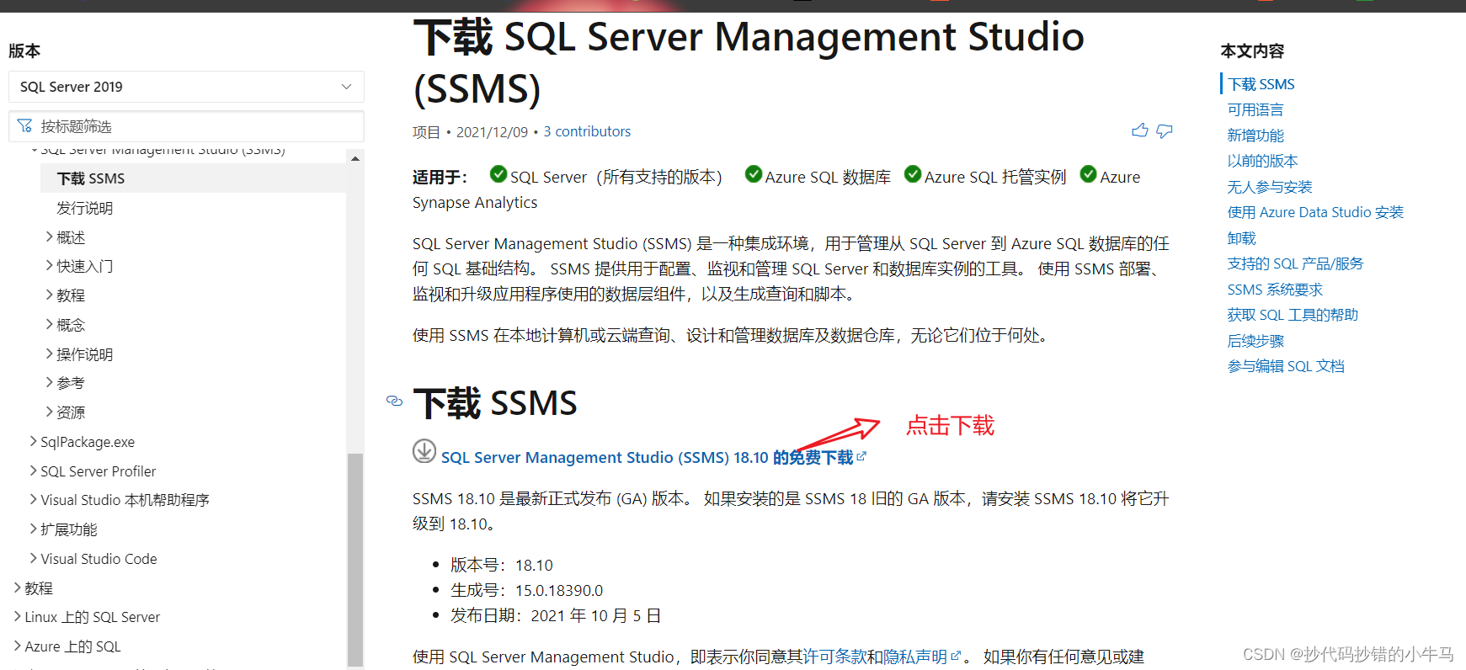Open the 许可条款 link
The height and width of the screenshot is (670, 1466).
point(834,657)
